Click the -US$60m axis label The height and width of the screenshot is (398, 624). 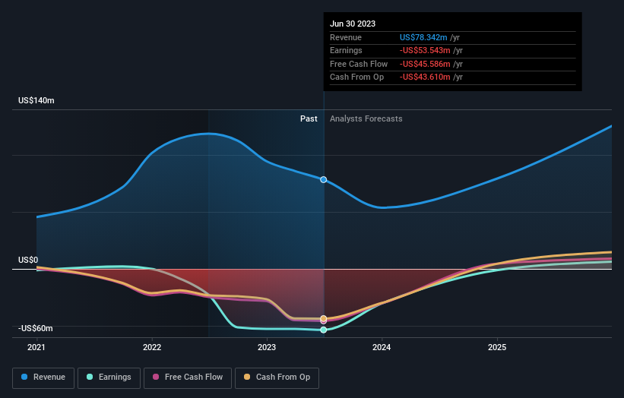(x=36, y=328)
